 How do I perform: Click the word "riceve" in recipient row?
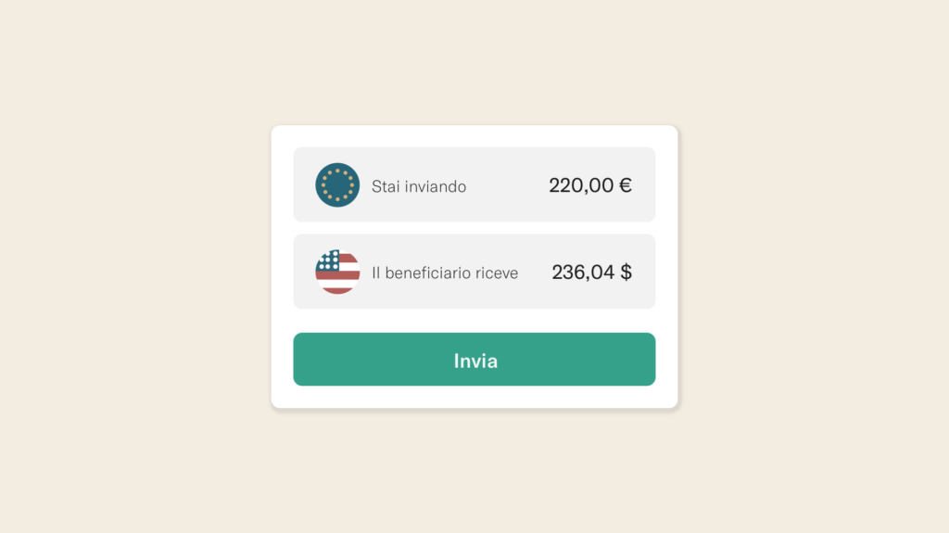click(495, 273)
